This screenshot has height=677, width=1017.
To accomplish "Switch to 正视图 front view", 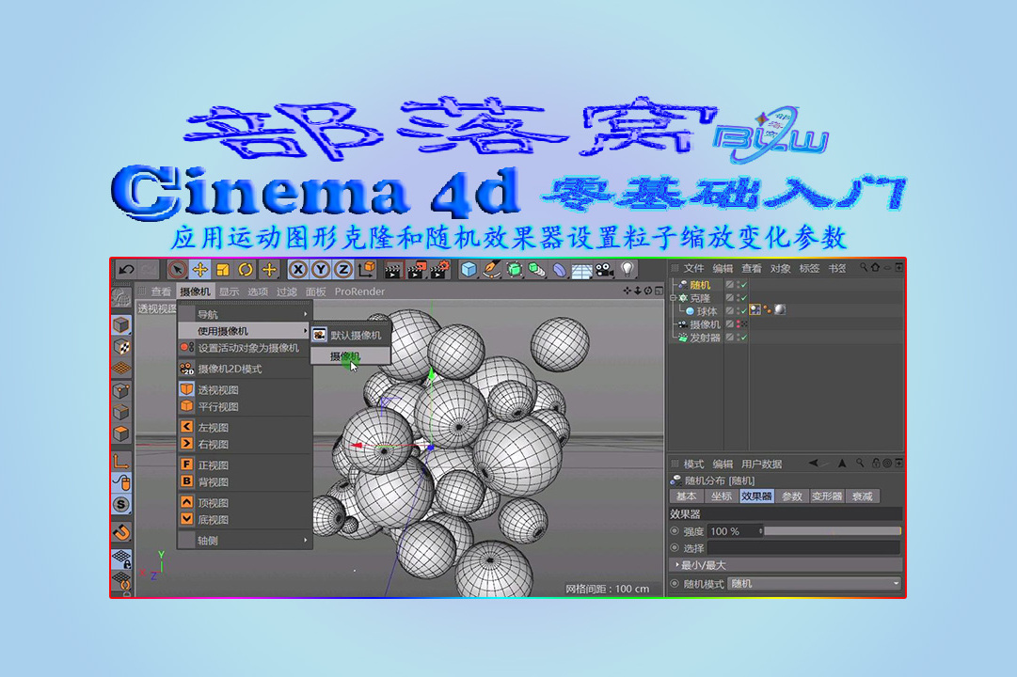I will (245, 464).
